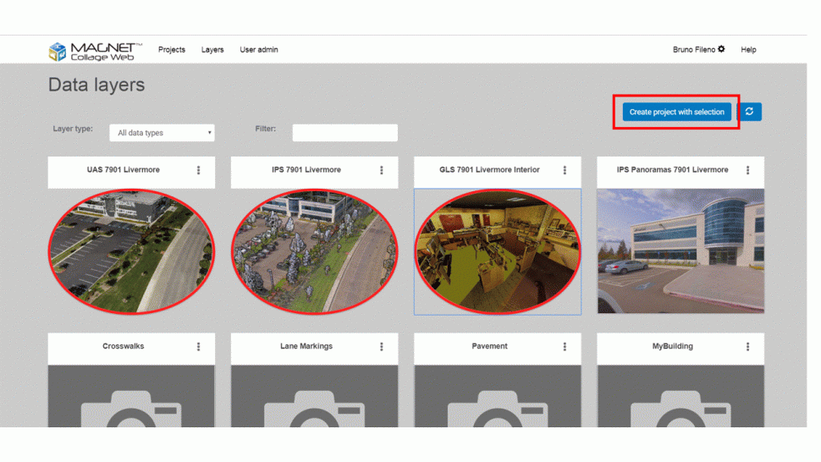
Task: Open the Help link
Action: tap(748, 50)
